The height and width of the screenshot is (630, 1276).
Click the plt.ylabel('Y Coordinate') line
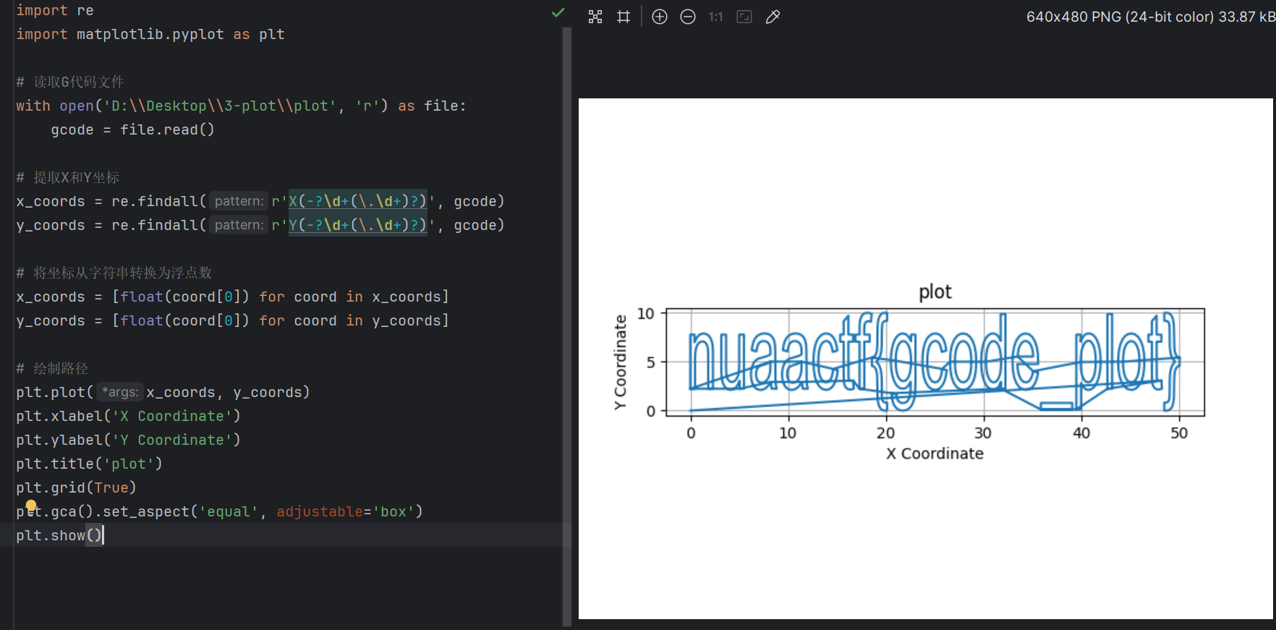pos(128,440)
